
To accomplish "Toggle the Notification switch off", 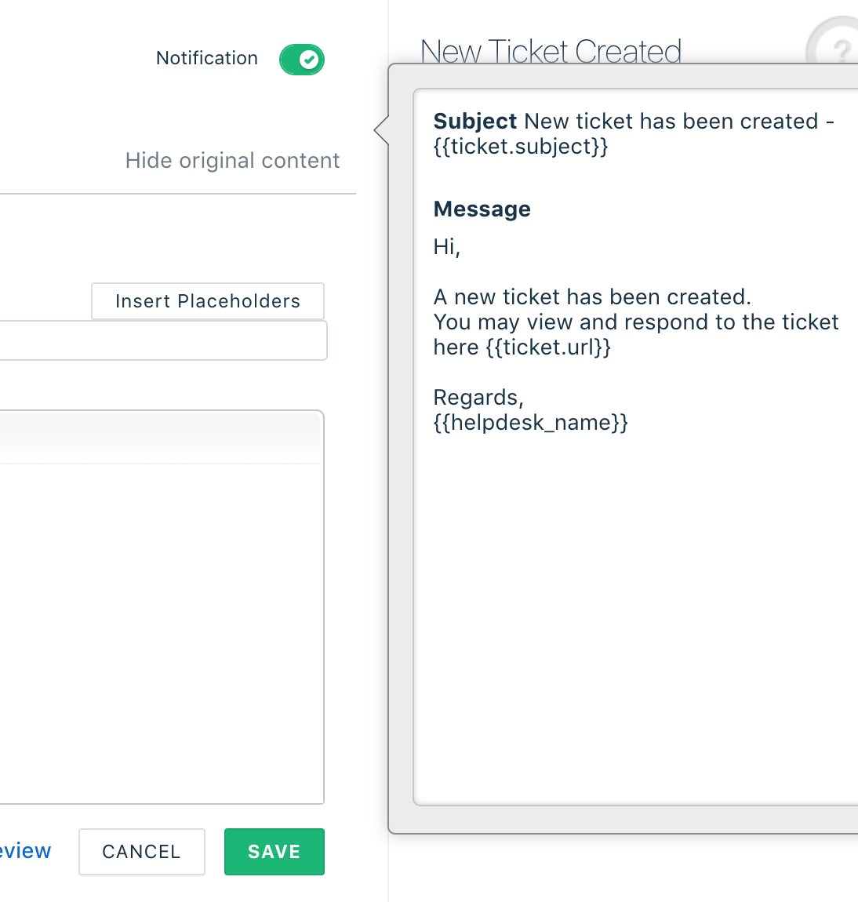I will coord(301,60).
